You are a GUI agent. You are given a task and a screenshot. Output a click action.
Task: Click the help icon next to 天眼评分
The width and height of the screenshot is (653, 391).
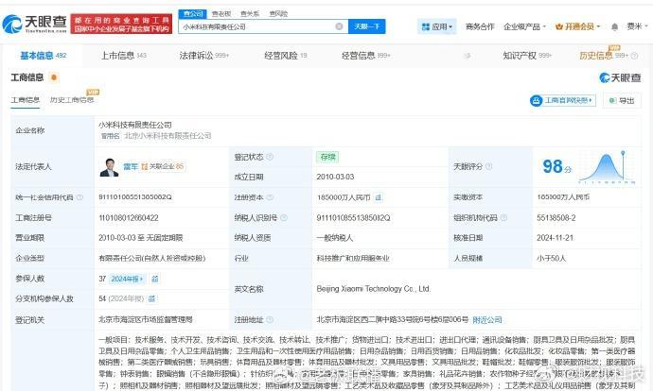[x=488, y=166]
